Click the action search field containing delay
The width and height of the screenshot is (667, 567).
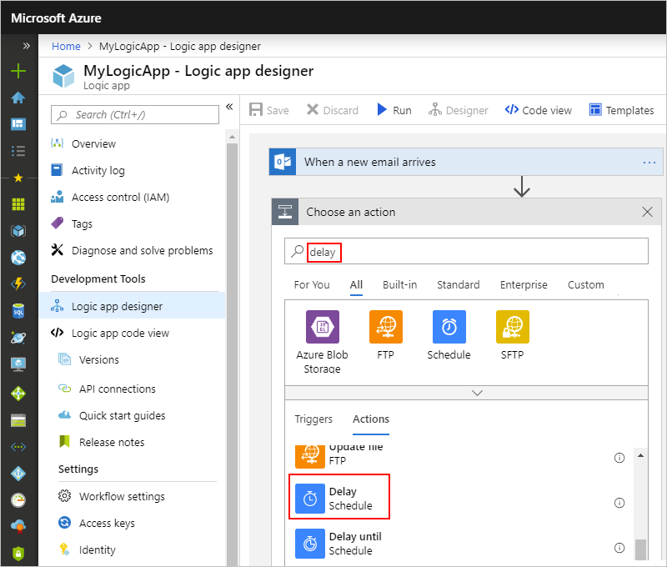pos(467,251)
